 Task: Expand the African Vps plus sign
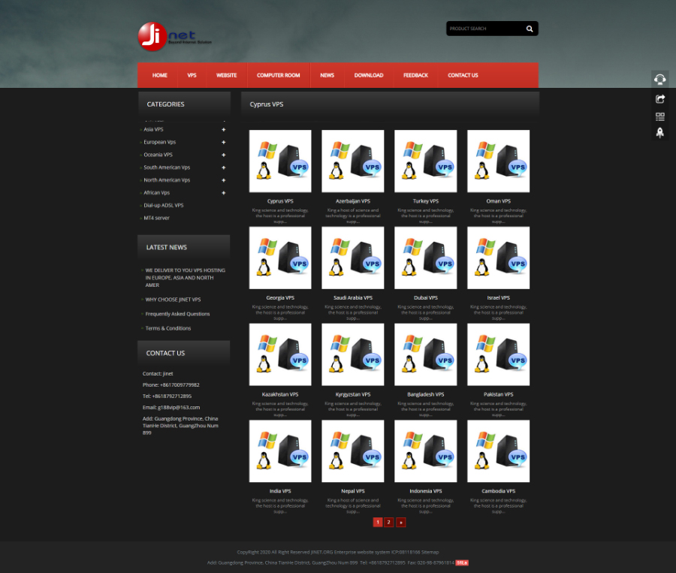click(223, 193)
